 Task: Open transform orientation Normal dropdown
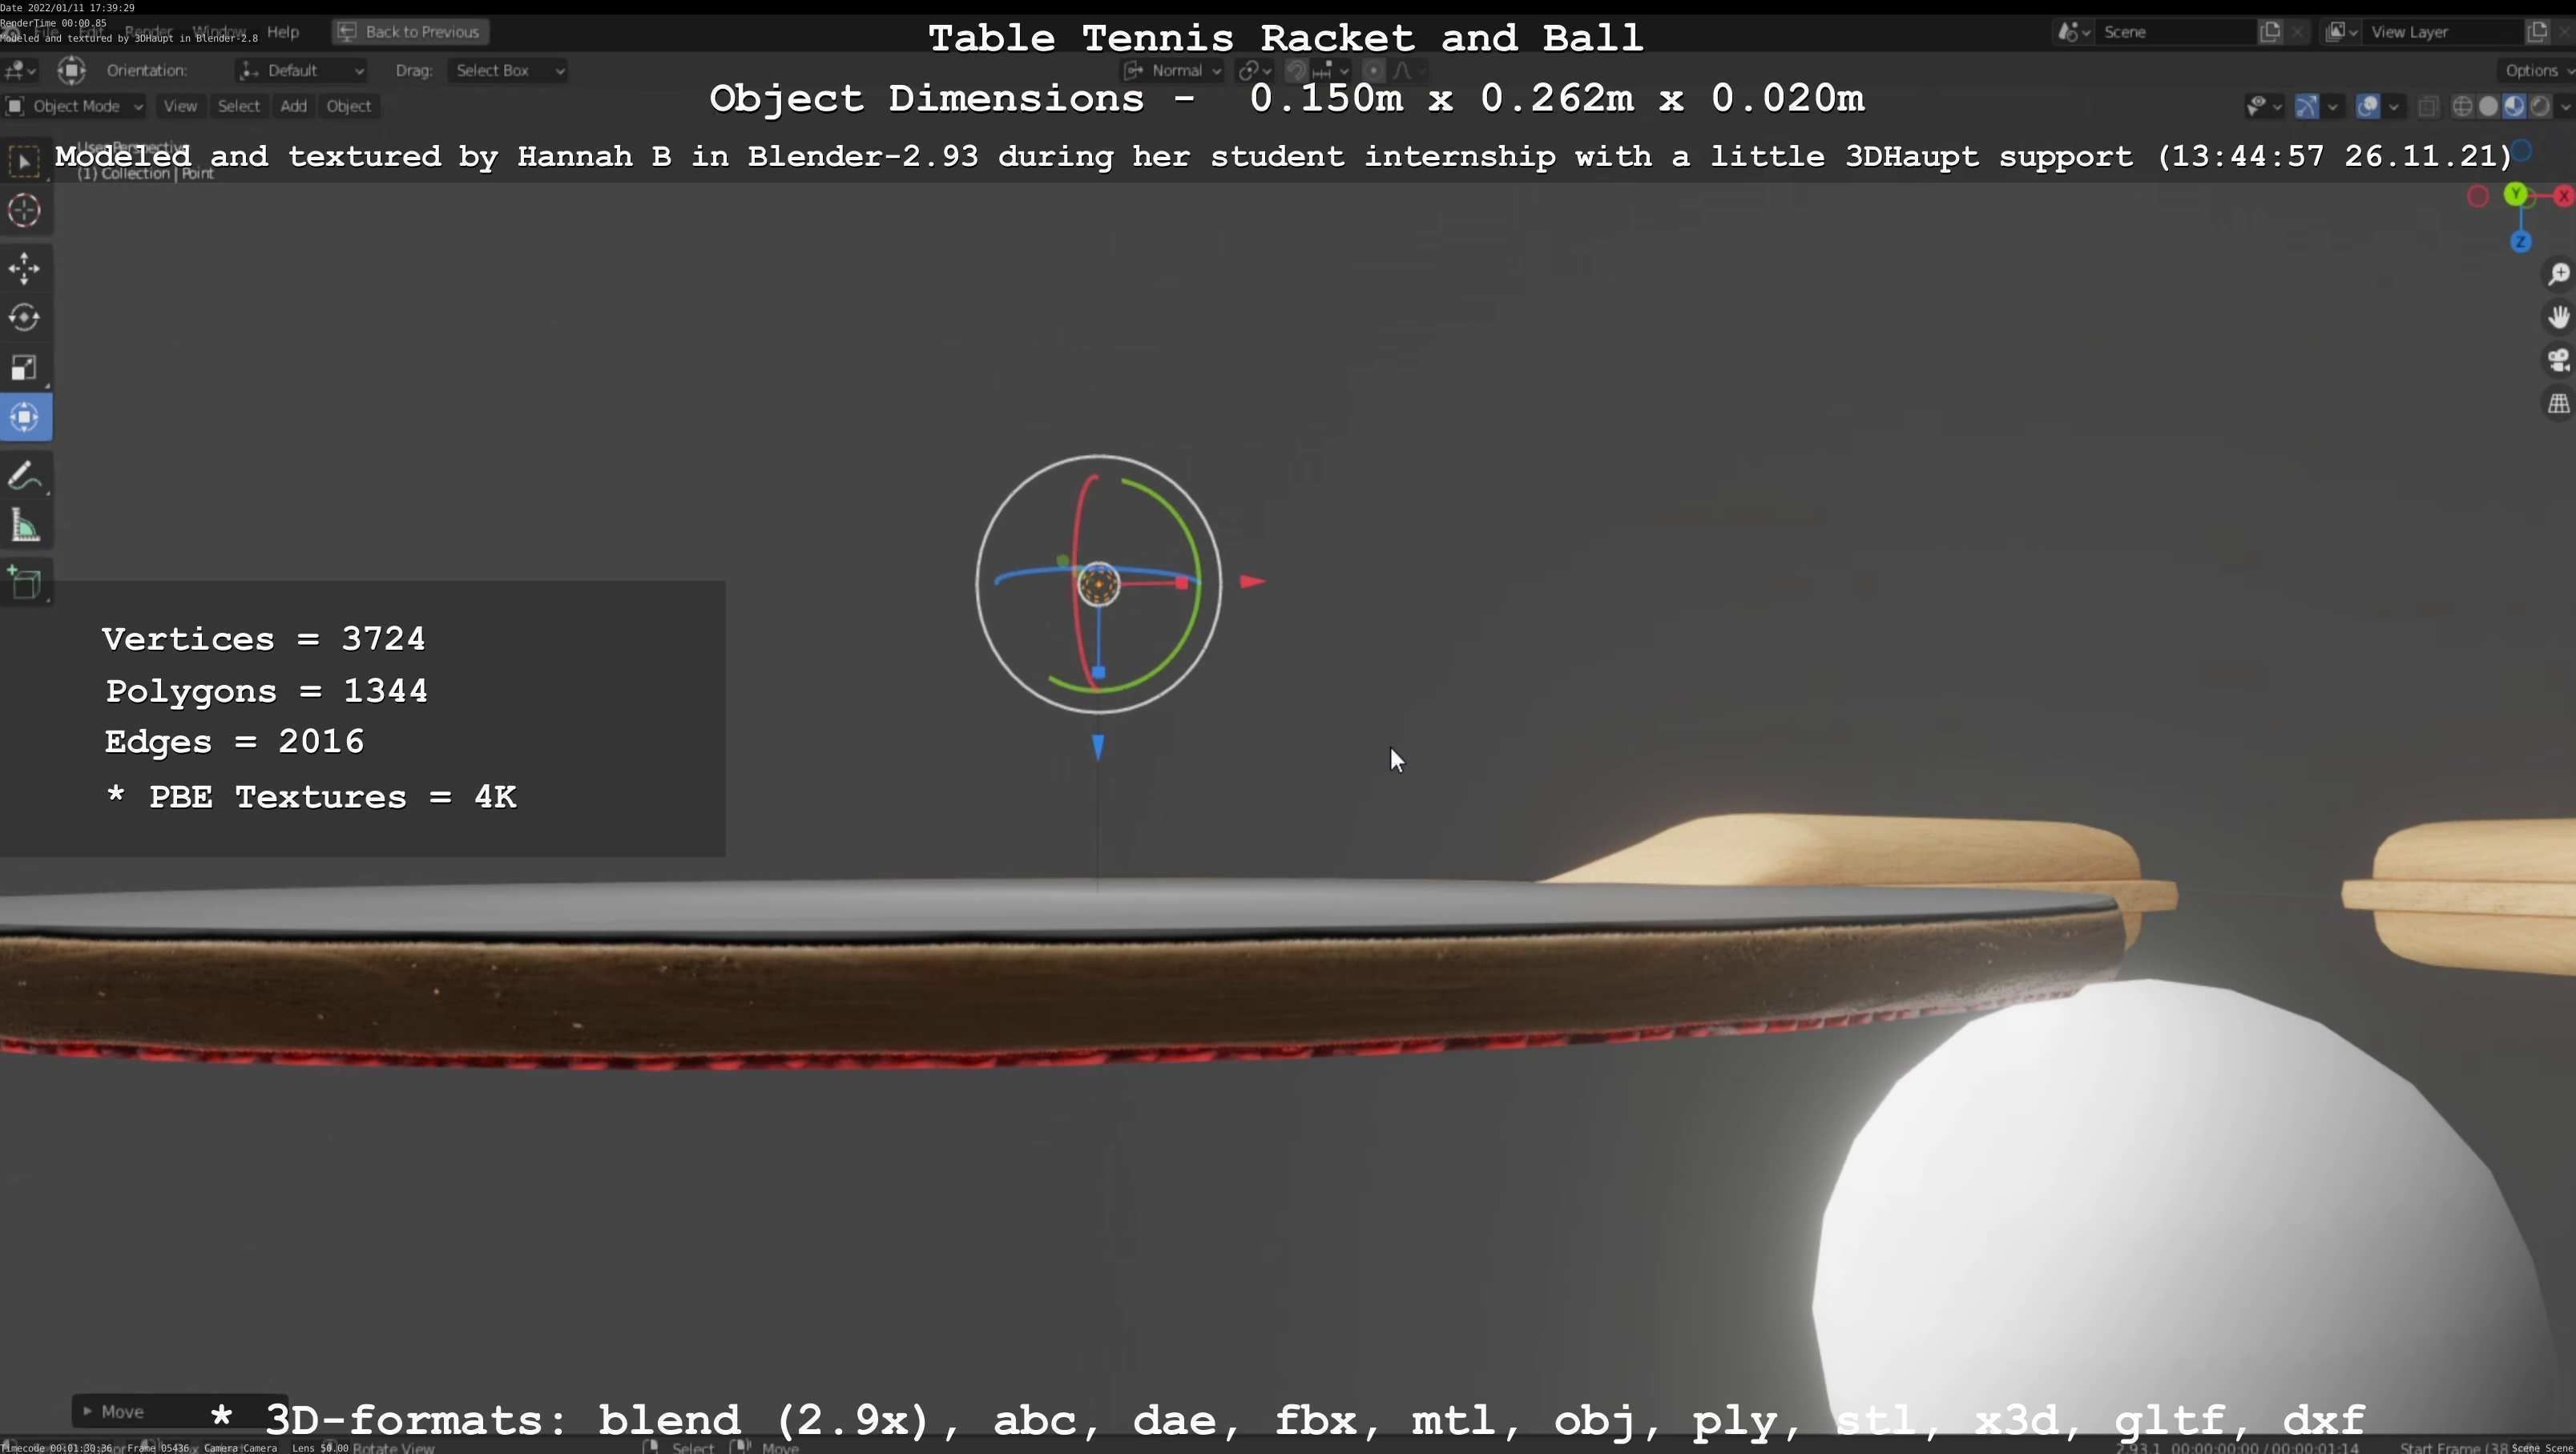coord(1173,71)
